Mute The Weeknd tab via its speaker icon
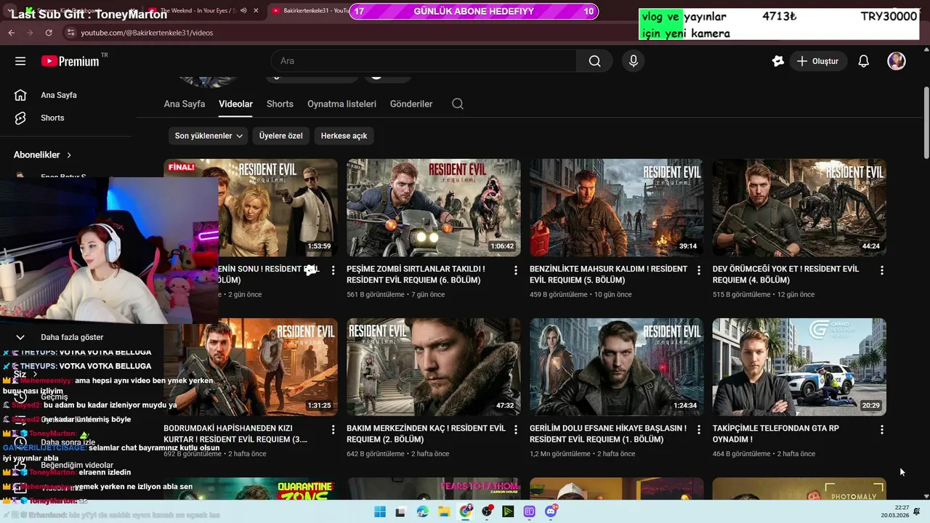 tap(243, 11)
